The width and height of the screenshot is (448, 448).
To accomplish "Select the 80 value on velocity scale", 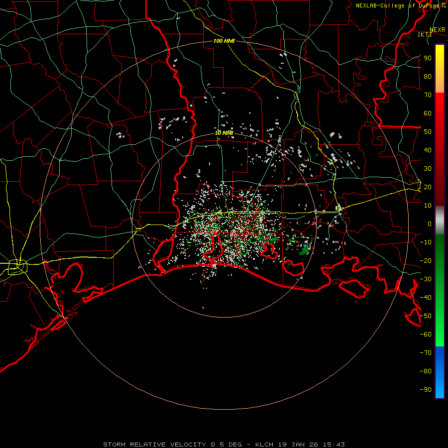I will pyautogui.click(x=428, y=77).
